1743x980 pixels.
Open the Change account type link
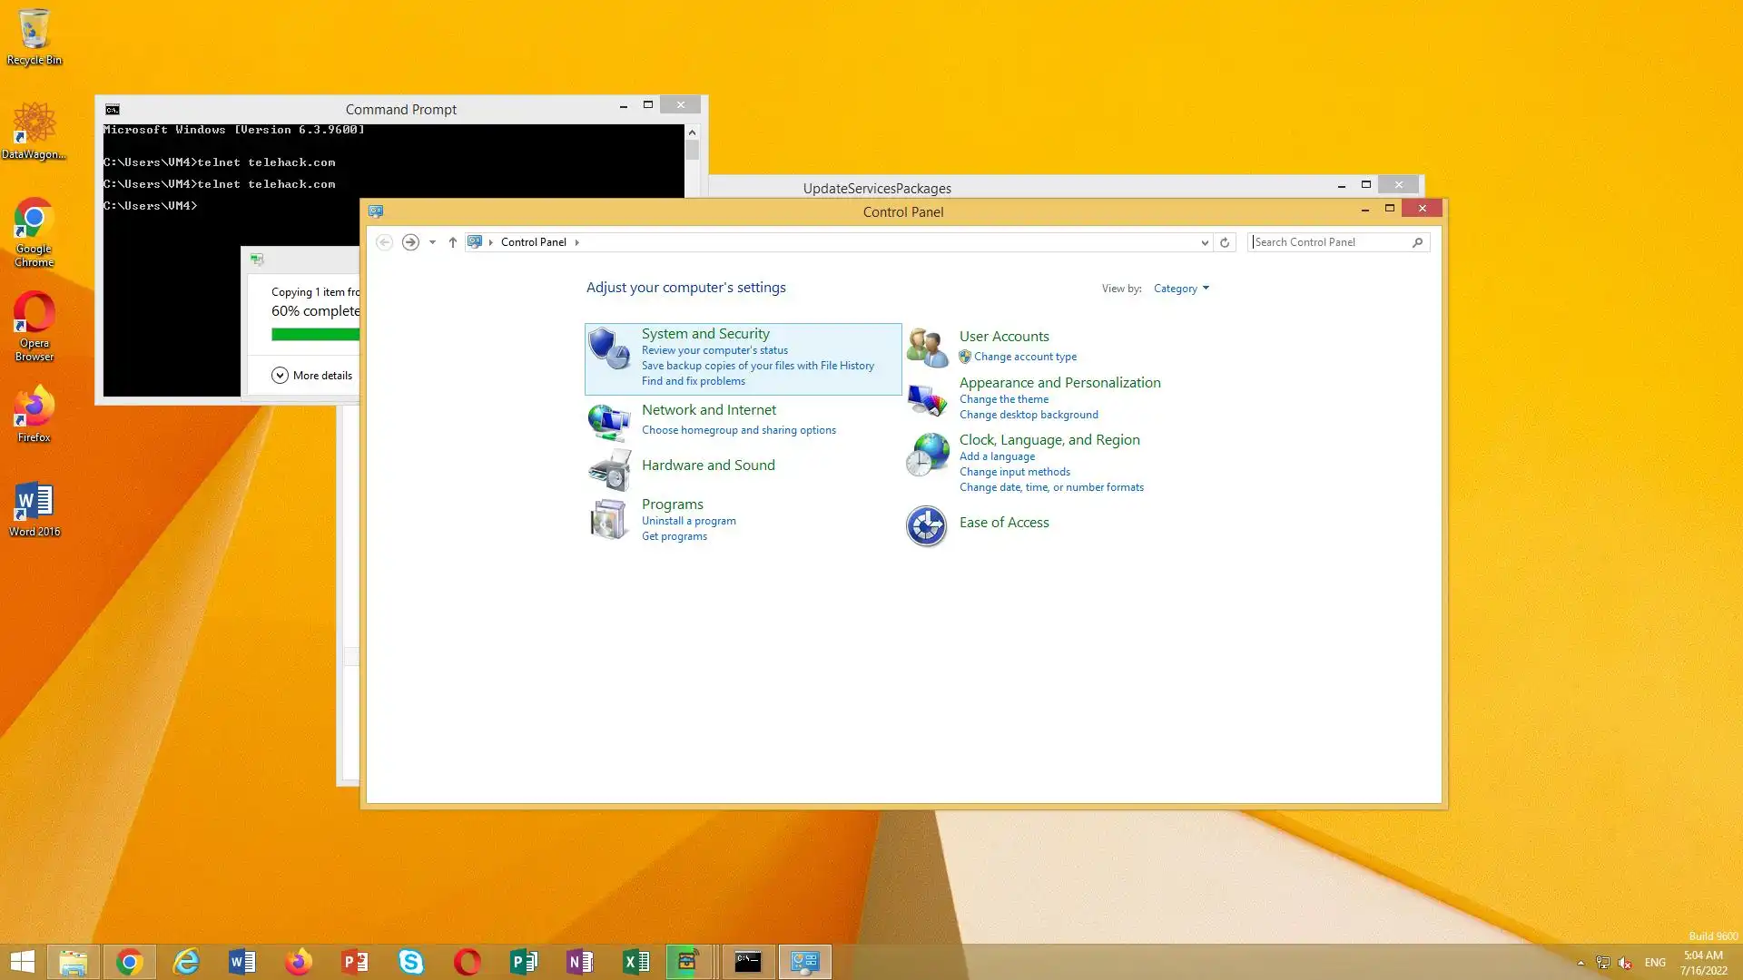[1025, 357]
